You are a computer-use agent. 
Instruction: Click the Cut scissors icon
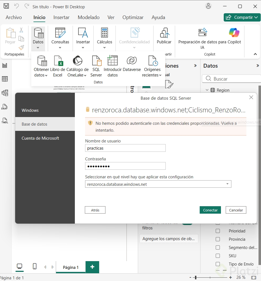(21, 30)
